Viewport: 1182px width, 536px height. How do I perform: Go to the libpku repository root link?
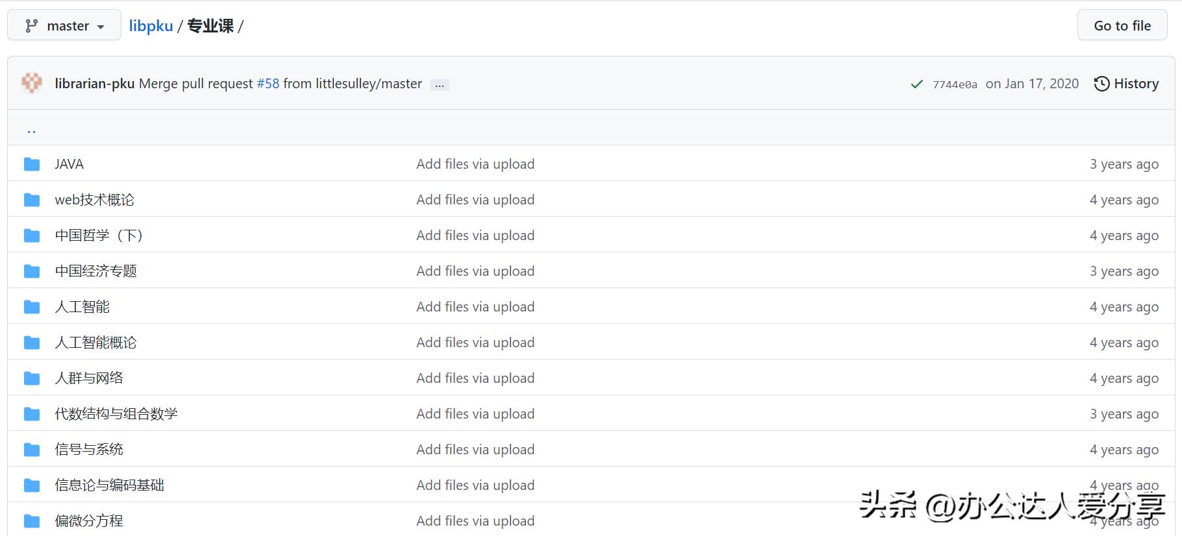click(x=151, y=26)
